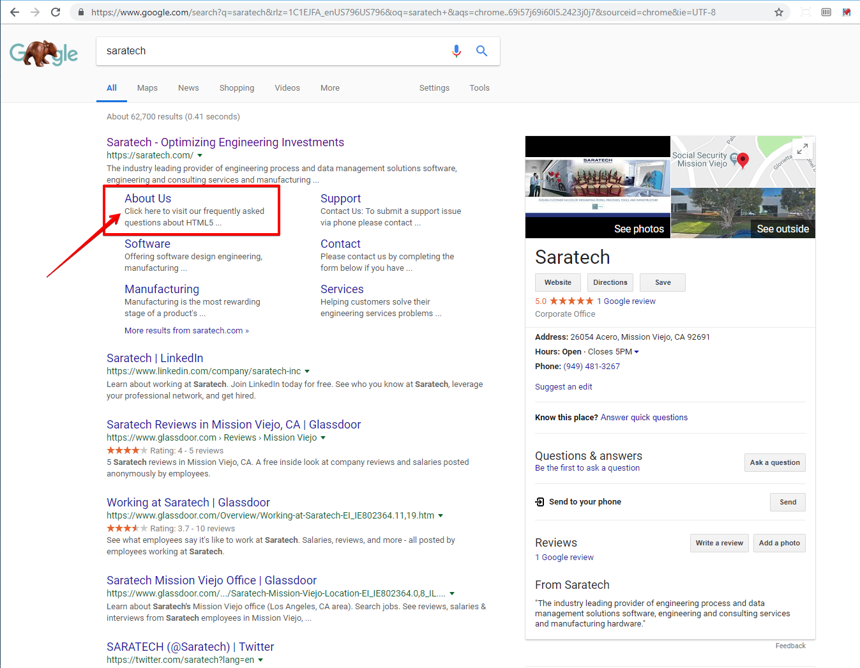Open the Working at Saratech Glassdoor result
Image resolution: width=860 pixels, height=668 pixels.
(188, 503)
